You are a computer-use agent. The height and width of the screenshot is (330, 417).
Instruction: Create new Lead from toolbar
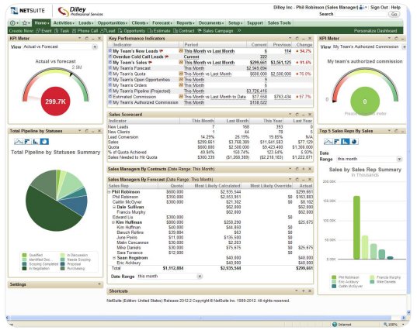(x=108, y=31)
